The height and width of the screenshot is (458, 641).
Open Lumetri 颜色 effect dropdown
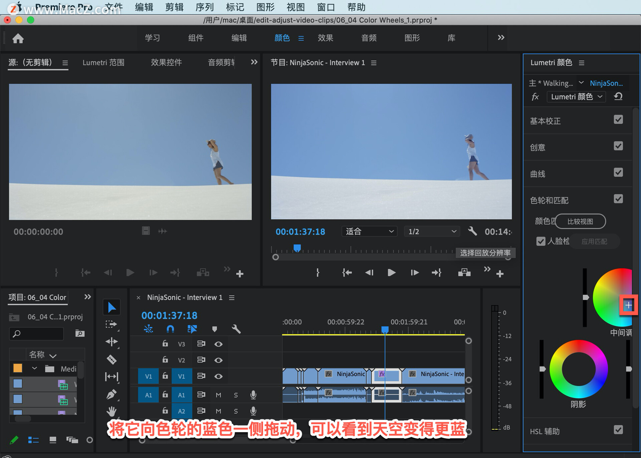576,97
